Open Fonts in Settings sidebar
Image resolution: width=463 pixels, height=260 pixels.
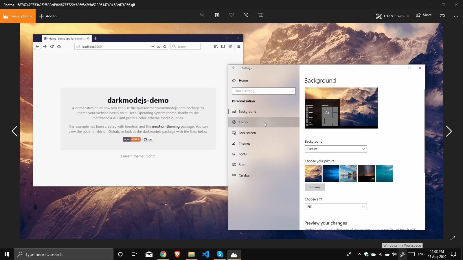point(264,154)
